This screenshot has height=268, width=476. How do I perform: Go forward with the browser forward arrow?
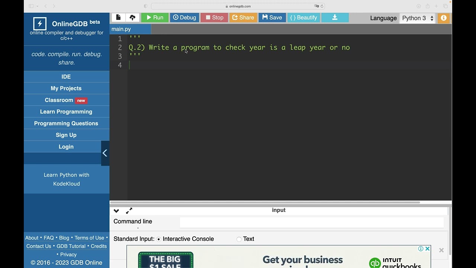pyautogui.click(x=54, y=6)
